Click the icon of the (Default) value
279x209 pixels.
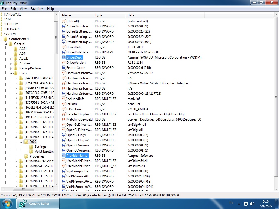pyautogui.click(x=63, y=21)
